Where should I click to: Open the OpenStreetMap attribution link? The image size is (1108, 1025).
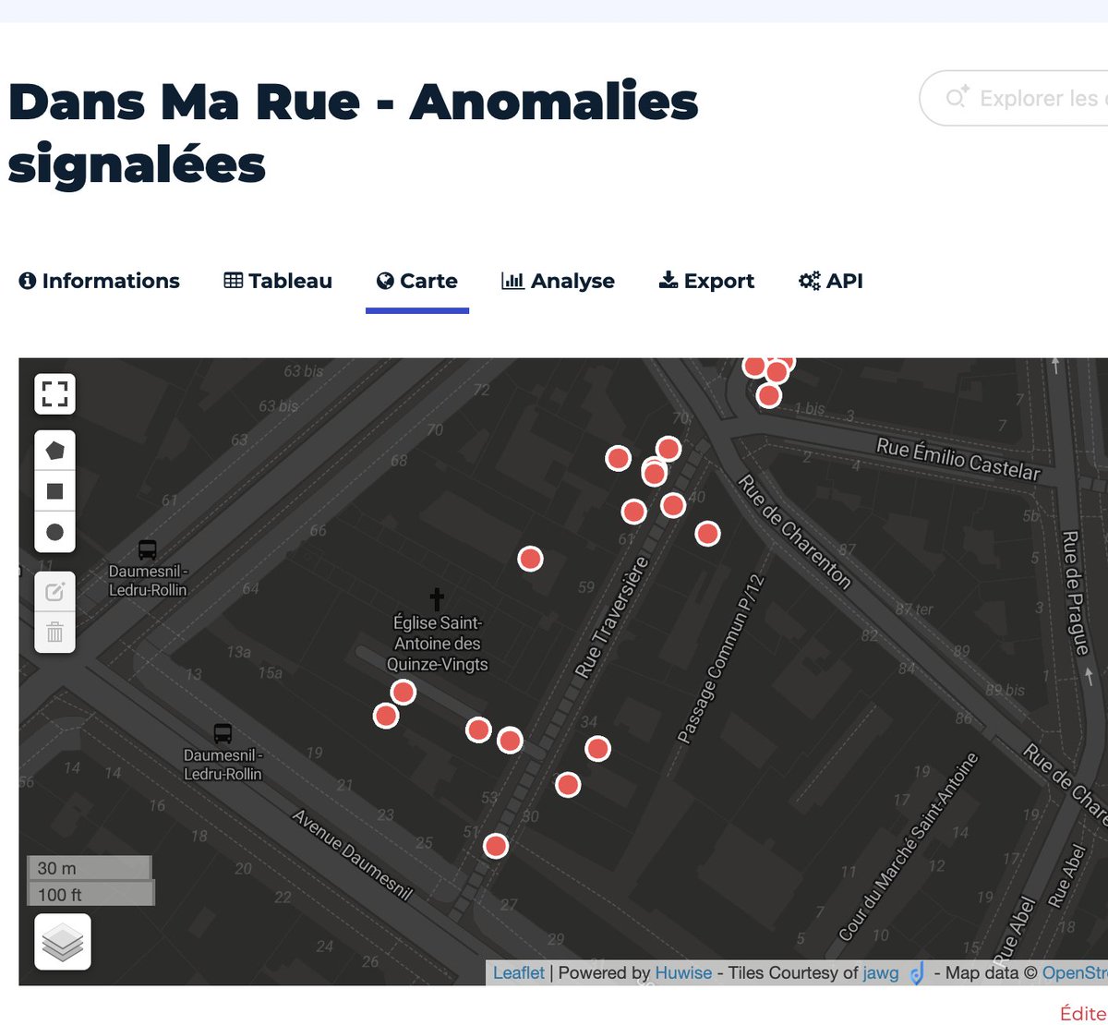pos(1076,972)
